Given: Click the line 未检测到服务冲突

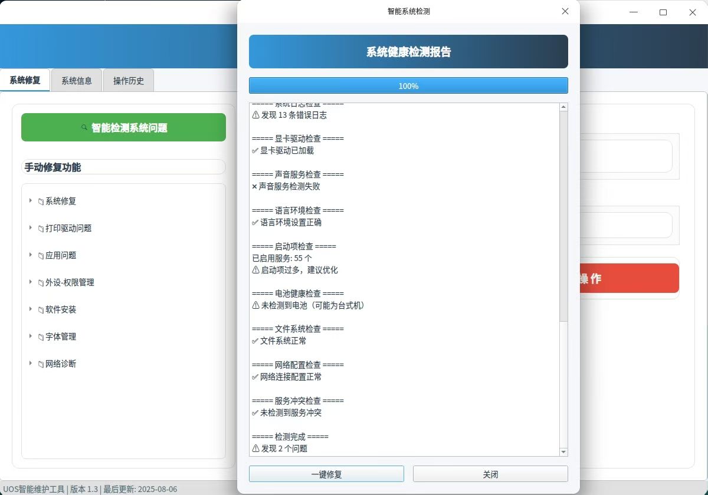Looking at the screenshot, I should (287, 412).
